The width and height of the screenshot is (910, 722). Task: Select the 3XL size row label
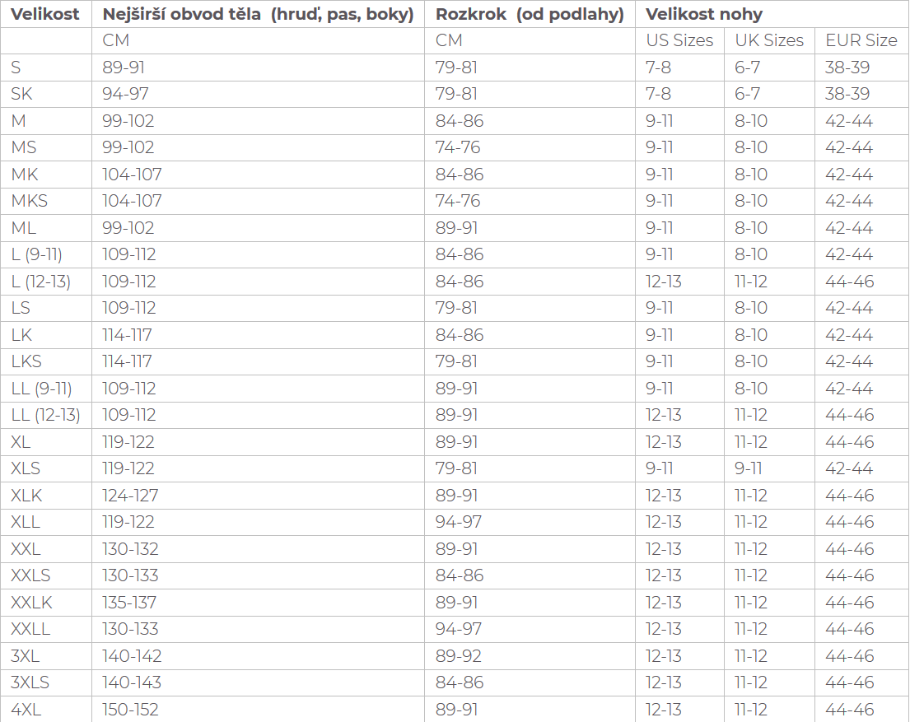coord(26,656)
